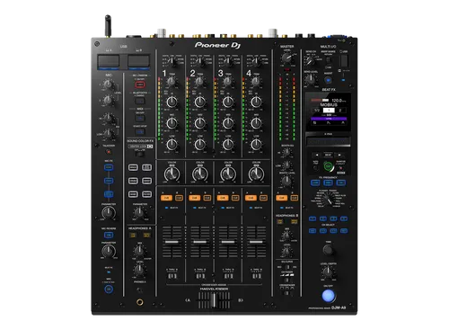Click the channel 4 COLOR knob
The width and height of the screenshot is (449, 330).
click(x=256, y=174)
